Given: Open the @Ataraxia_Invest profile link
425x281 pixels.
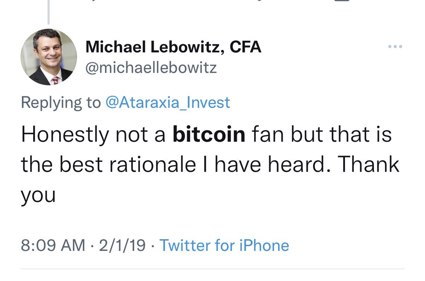Looking at the screenshot, I should (168, 102).
